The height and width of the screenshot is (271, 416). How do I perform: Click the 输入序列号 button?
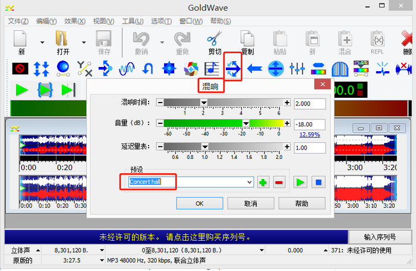coord(380,237)
